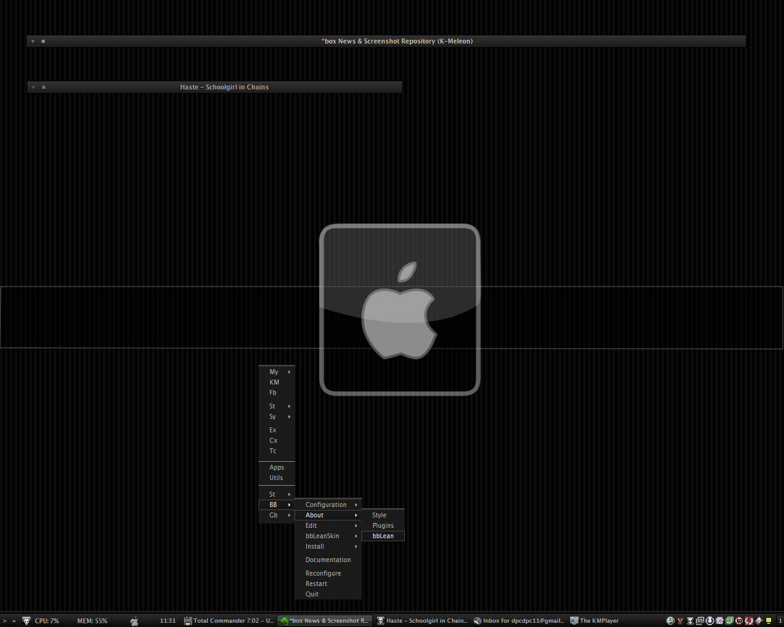Click Reconfigure in the BB menu
The image size is (784, 627).
[x=328, y=573]
